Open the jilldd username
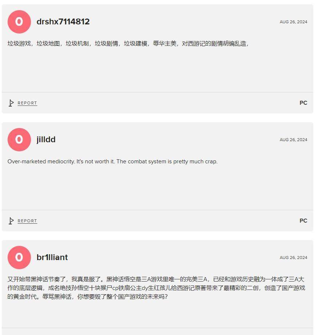The image size is (318, 335). [x=46, y=140]
